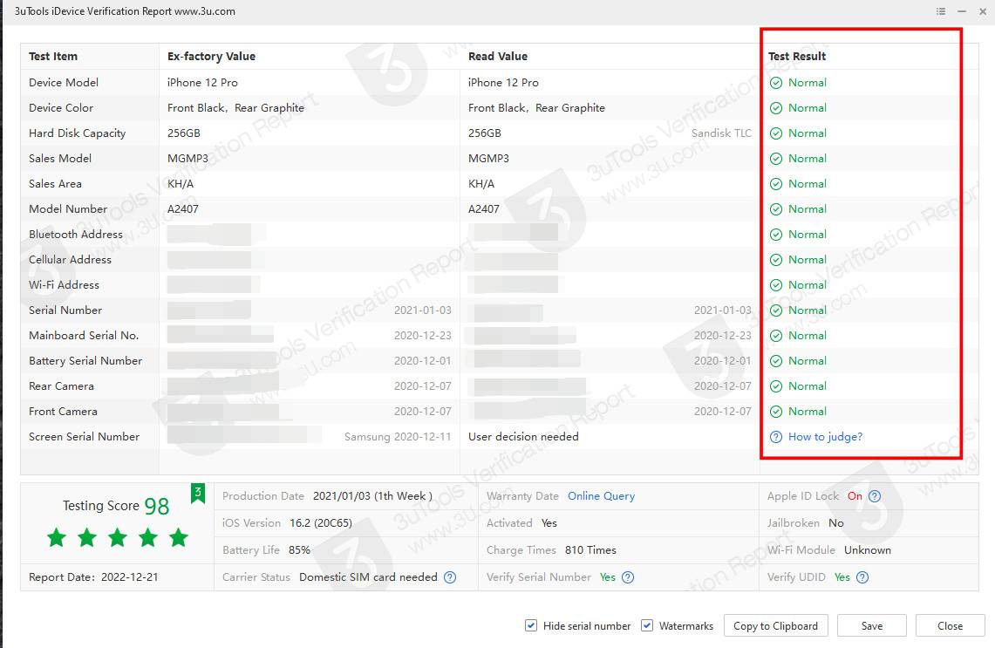Image resolution: width=995 pixels, height=648 pixels.
Task: Minimize the verification report window
Action: 962,11
